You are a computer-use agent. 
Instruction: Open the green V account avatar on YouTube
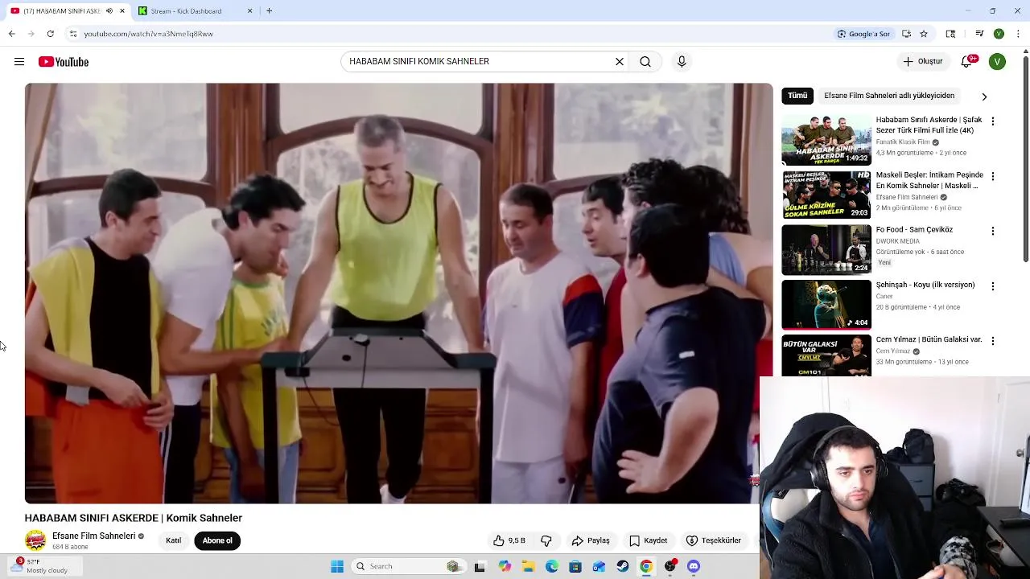point(997,62)
